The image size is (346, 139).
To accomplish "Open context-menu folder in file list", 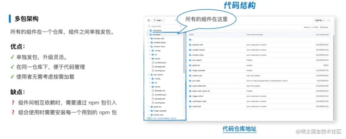I will tap(198, 55).
